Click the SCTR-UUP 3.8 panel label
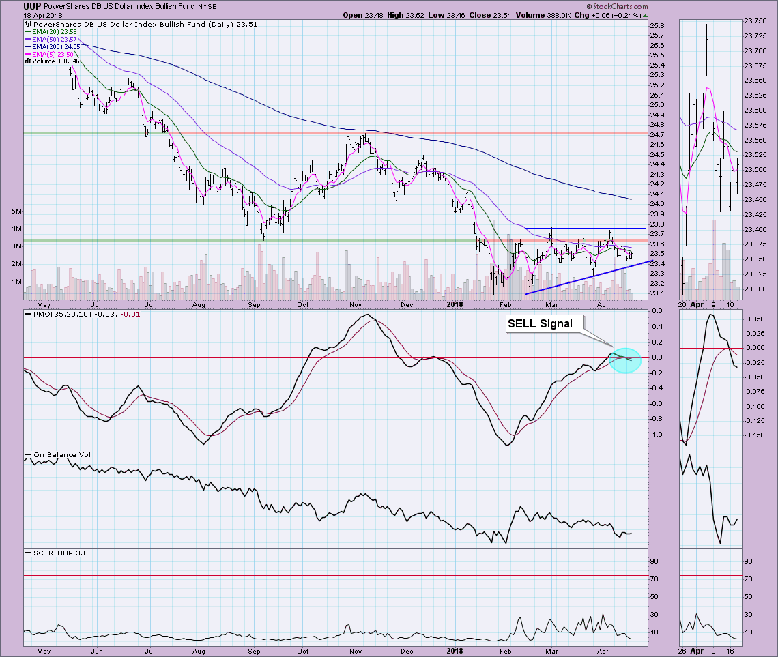Screen dimensions: 778x657 (61, 553)
